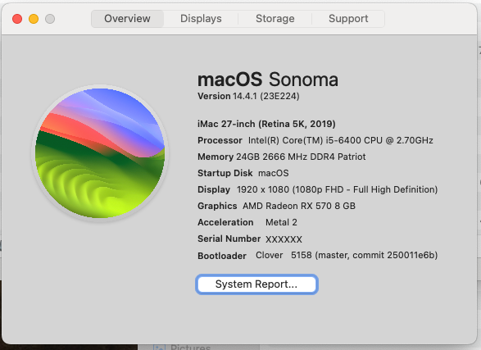
Task: Click the Processor label
Action: [220, 140]
